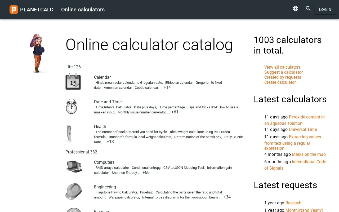Click the Health category icon
Viewport: 339px width, 212px height.
69,133
